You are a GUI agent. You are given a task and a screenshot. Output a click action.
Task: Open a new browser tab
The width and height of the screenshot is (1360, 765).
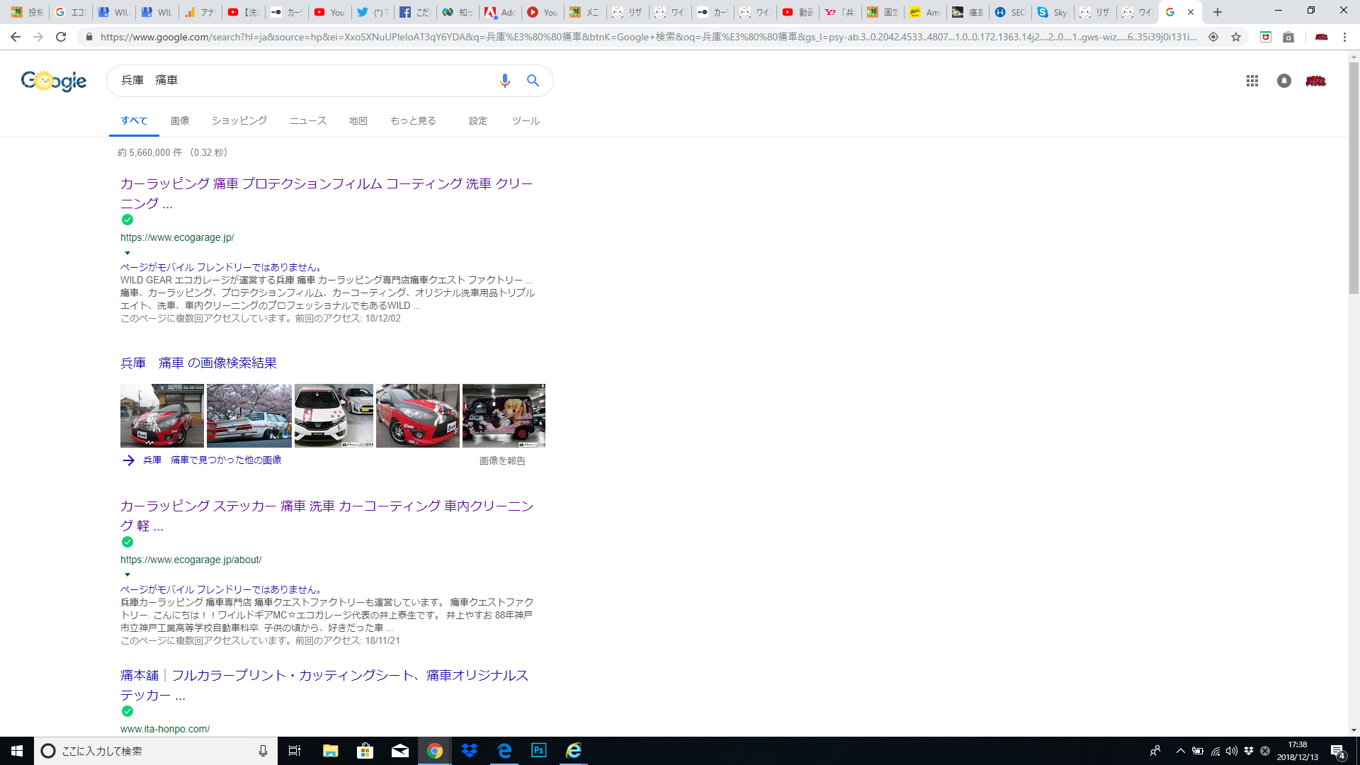coord(1218,12)
